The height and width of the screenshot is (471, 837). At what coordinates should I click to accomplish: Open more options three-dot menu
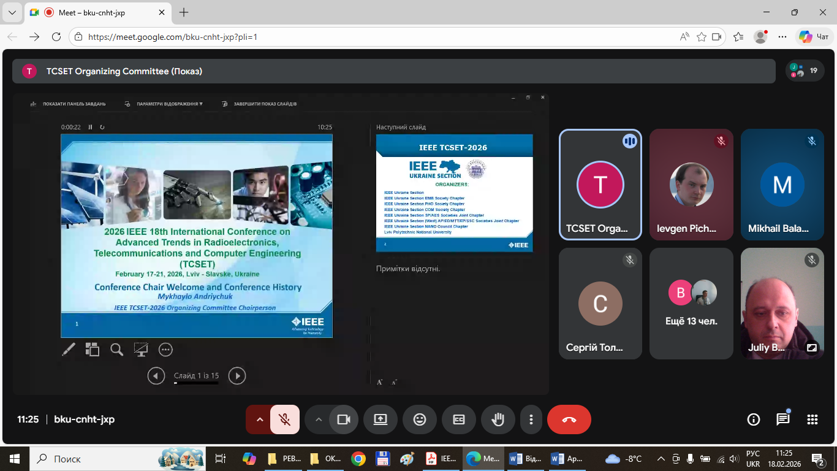pyautogui.click(x=531, y=419)
